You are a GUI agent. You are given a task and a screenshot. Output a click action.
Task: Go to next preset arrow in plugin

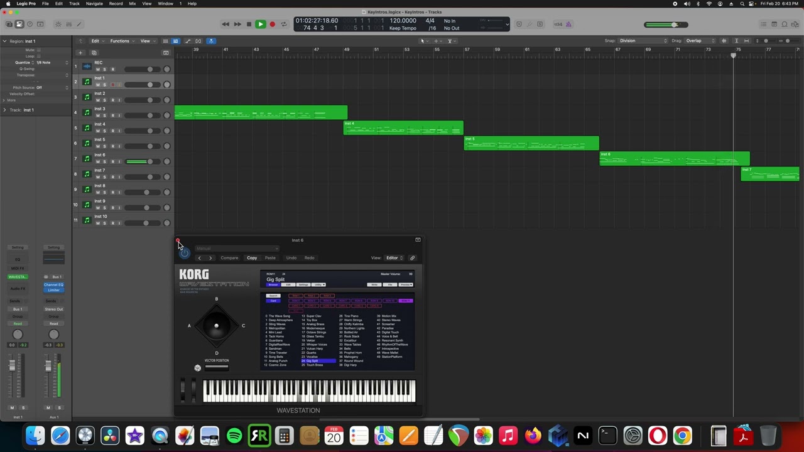(x=210, y=258)
